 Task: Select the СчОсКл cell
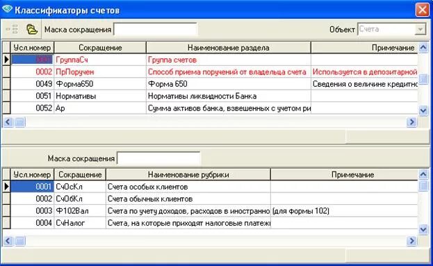[x=80, y=187]
